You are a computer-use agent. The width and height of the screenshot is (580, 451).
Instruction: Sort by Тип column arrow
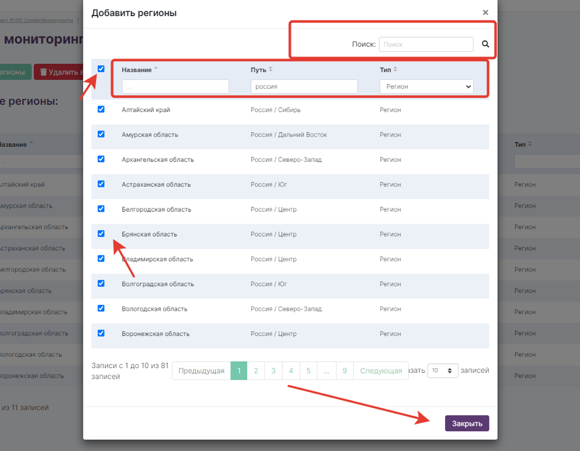[395, 70]
